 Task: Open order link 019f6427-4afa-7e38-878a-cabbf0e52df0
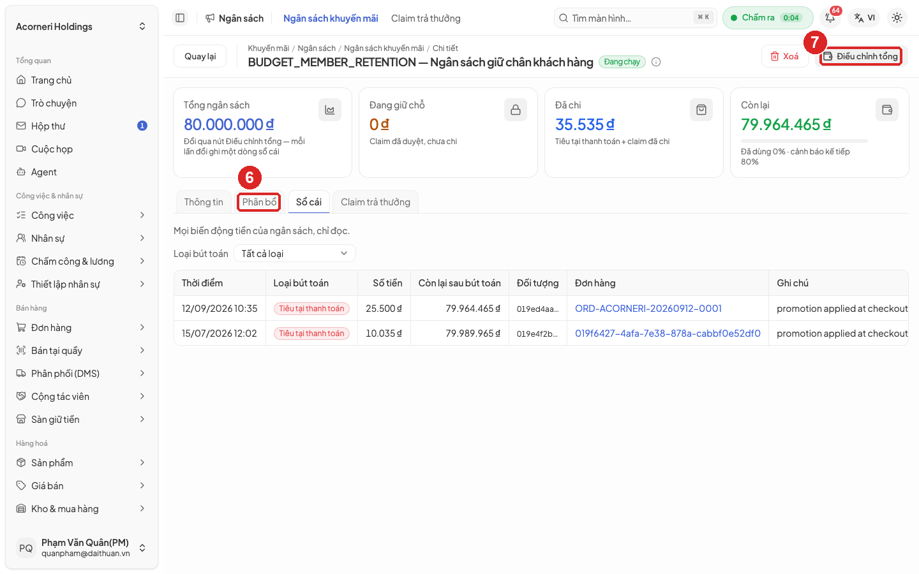click(668, 334)
